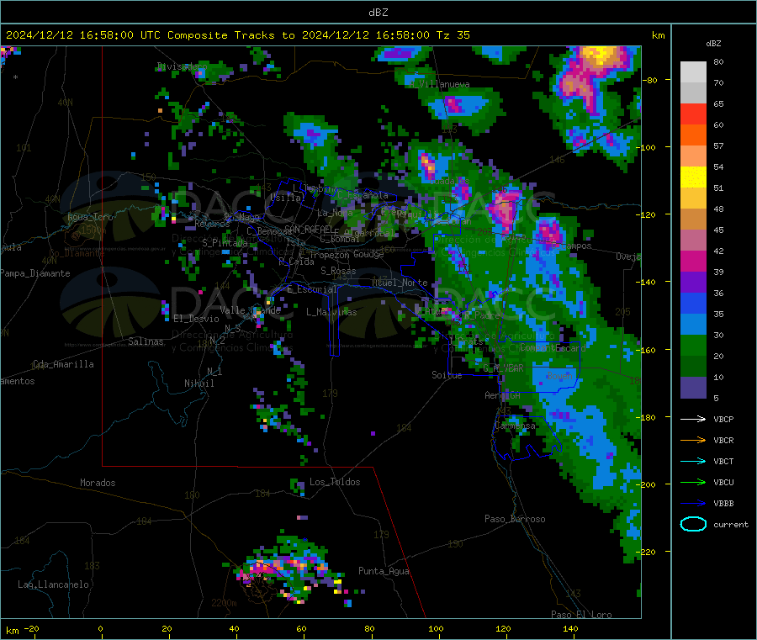The width and height of the screenshot is (757, 640).
Task: Click the '-220' tick on right axis
Action: click(648, 552)
